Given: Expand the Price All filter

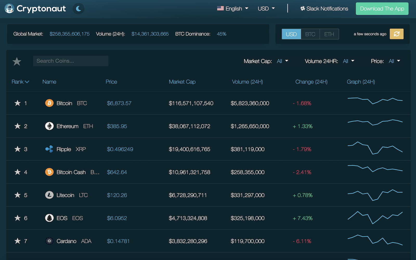Looking at the screenshot, I should [x=394, y=61].
